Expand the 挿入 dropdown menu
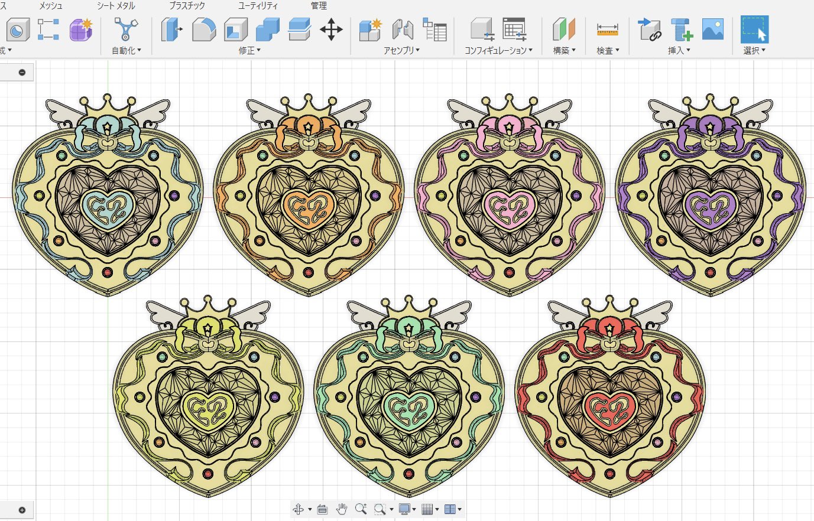Image resolution: width=814 pixels, height=521 pixels. coord(679,51)
